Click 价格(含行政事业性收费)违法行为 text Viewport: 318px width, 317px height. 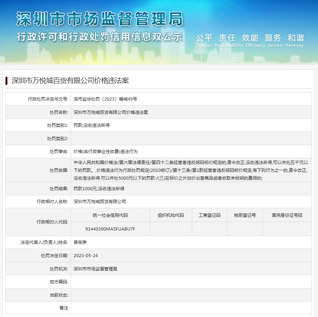(x=105, y=151)
